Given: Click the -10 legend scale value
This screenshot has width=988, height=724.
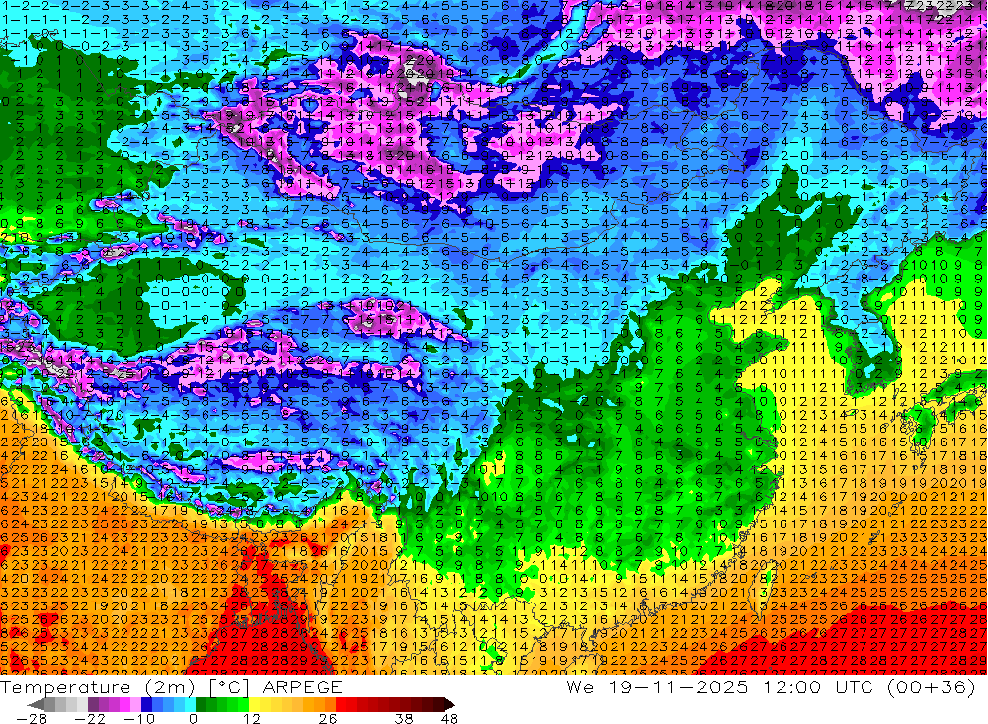Looking at the screenshot, I should point(139,718).
